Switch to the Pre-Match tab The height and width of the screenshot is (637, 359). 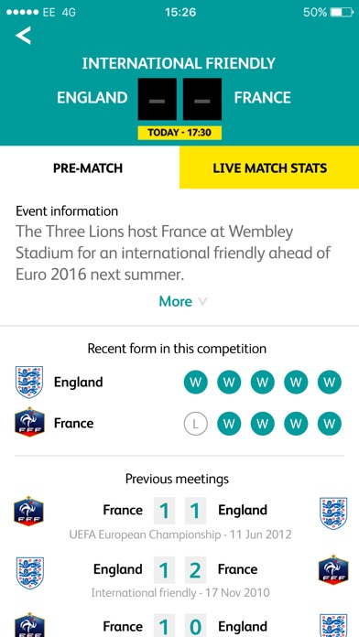click(90, 167)
